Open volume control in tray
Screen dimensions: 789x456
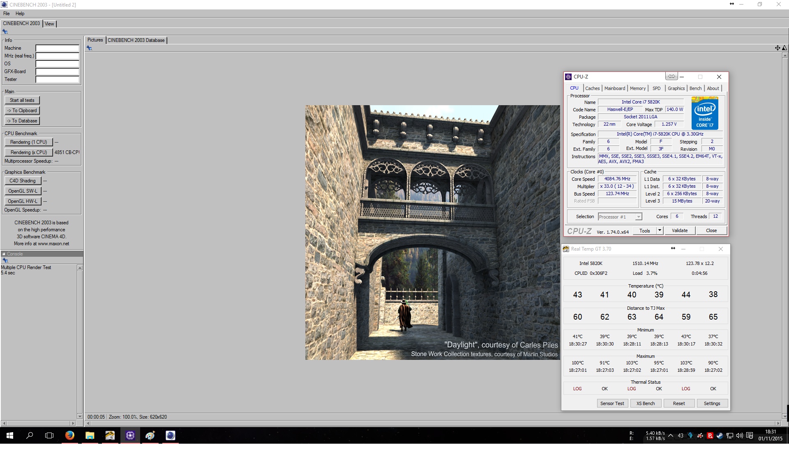(739, 436)
